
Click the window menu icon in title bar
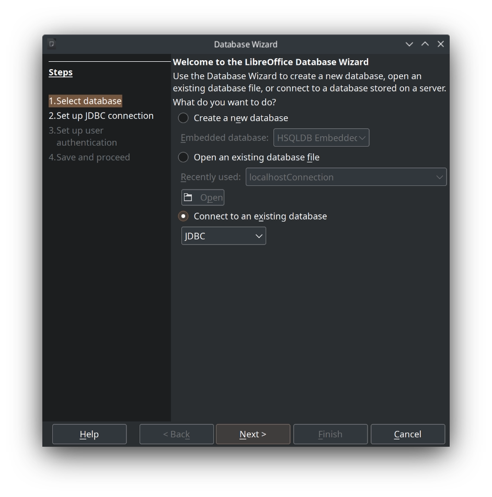[52, 44]
